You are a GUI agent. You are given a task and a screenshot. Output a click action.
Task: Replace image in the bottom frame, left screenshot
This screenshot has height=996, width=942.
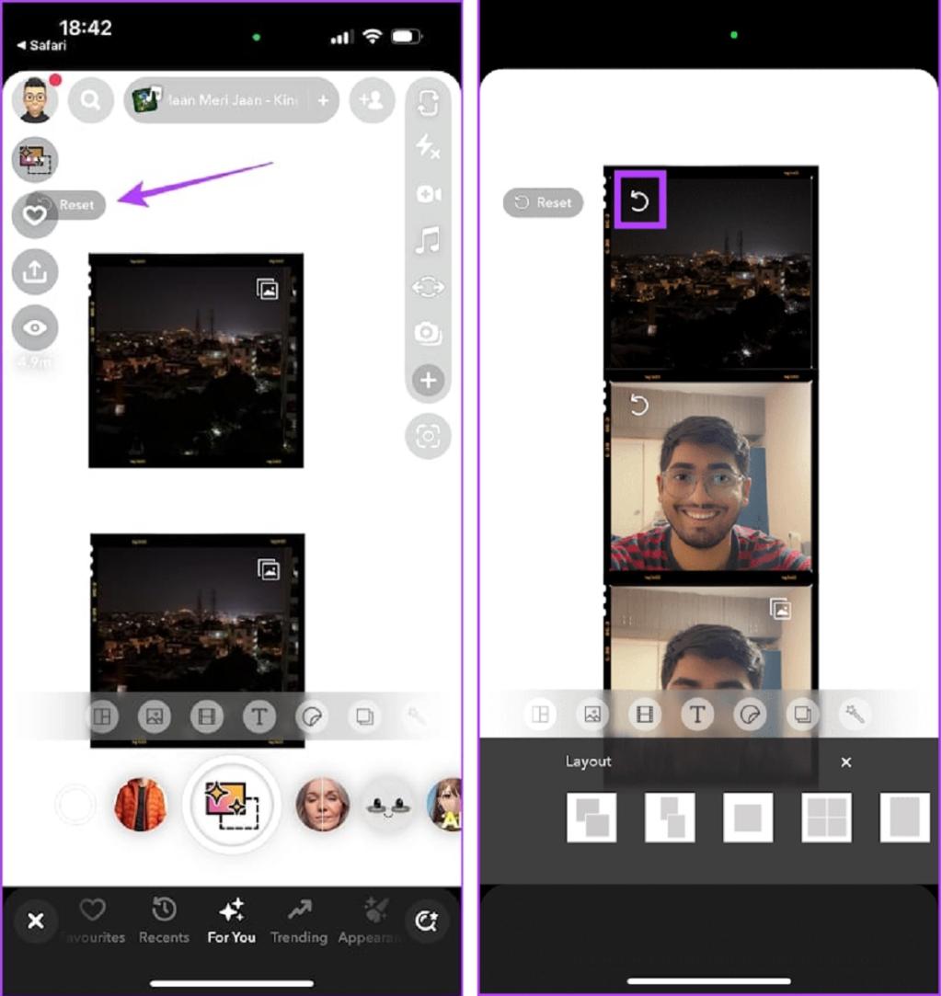[x=269, y=569]
